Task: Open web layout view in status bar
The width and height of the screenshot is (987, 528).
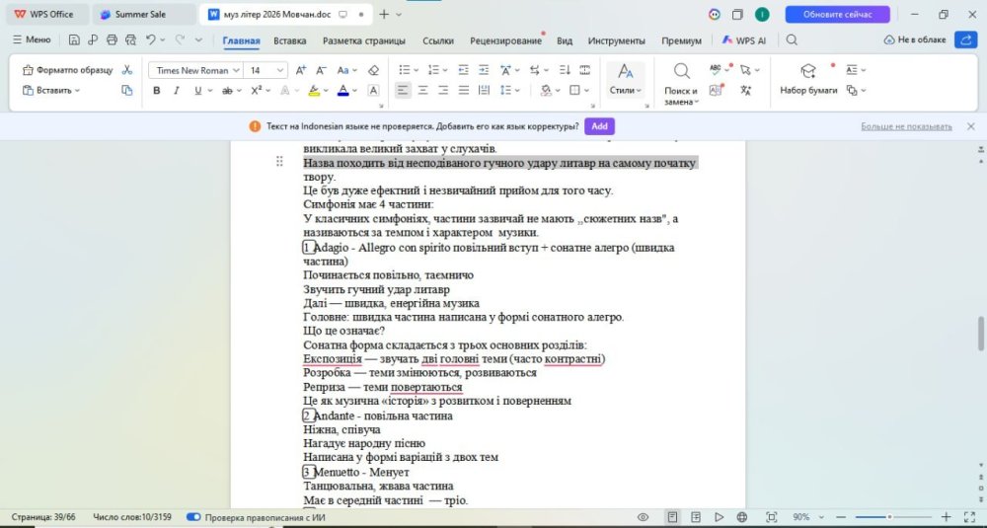Action: point(742,517)
